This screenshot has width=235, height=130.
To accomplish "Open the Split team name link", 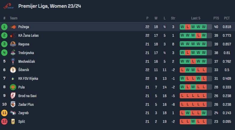I will pyautogui.click(x=21, y=122).
